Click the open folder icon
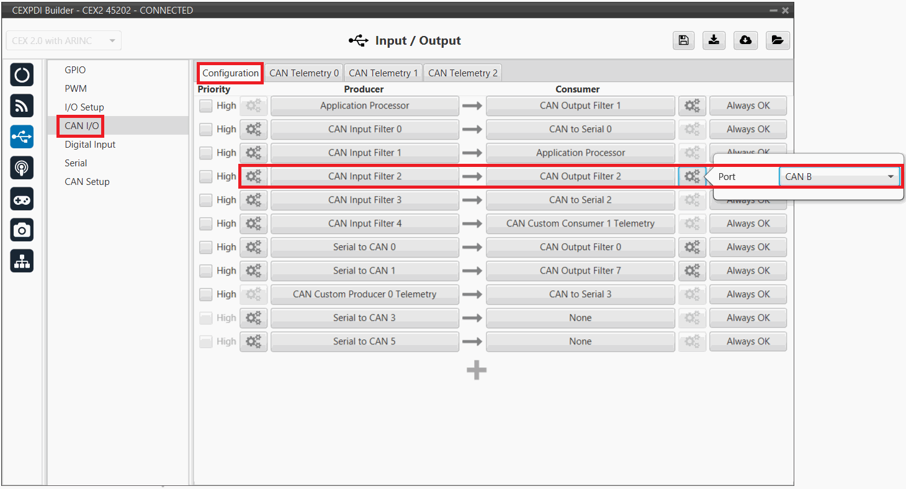This screenshot has height=489, width=906. coord(777,40)
